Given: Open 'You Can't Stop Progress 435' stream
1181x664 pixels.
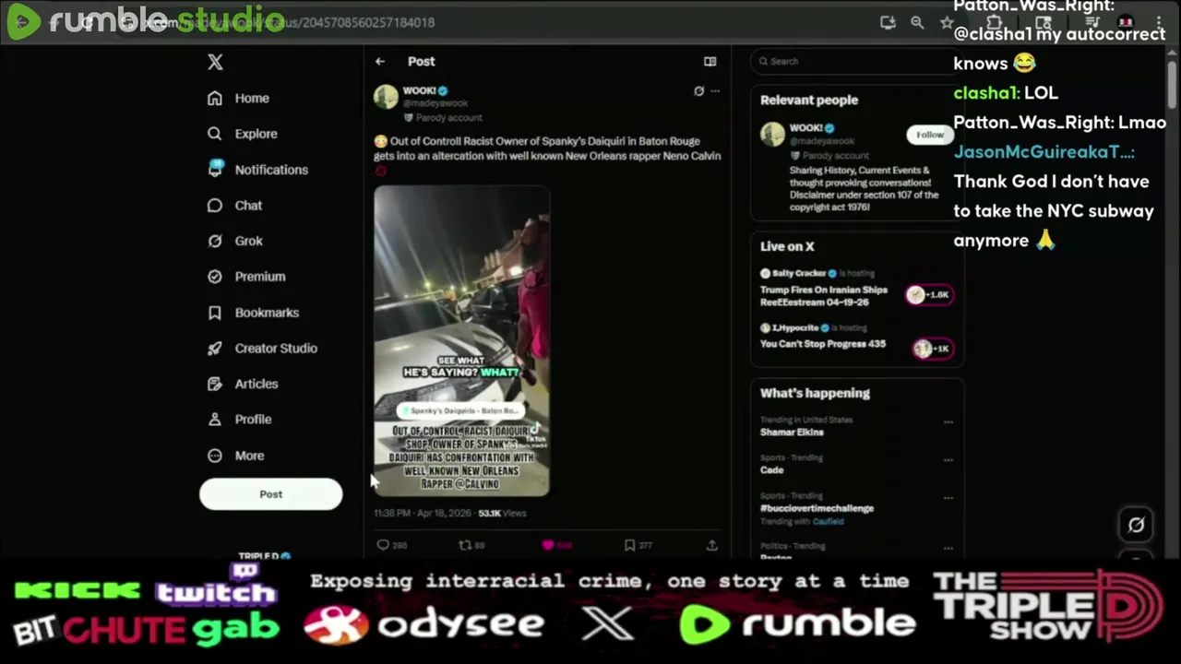Looking at the screenshot, I should 823,344.
